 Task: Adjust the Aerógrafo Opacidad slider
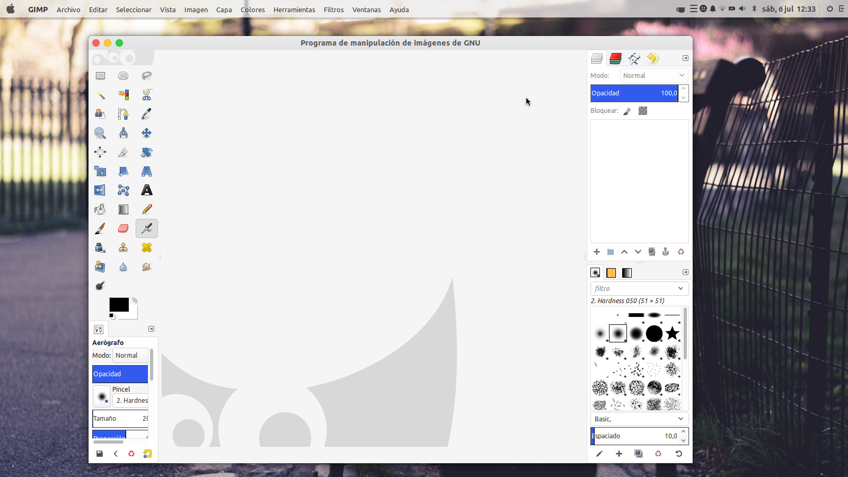[120, 374]
